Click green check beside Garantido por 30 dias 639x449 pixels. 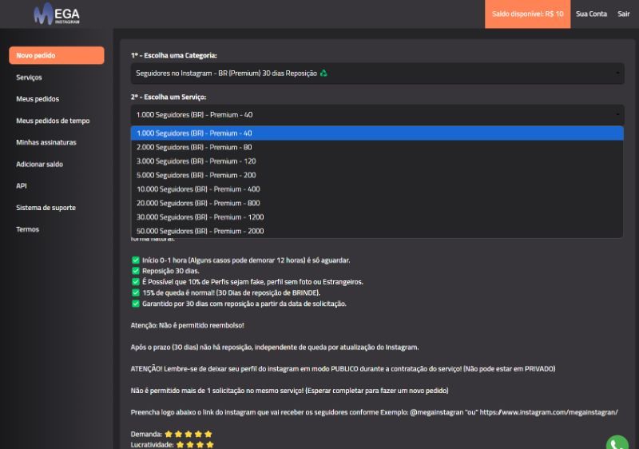[x=135, y=304]
